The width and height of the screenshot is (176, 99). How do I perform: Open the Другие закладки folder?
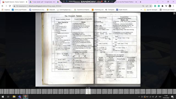(x=151, y=10)
